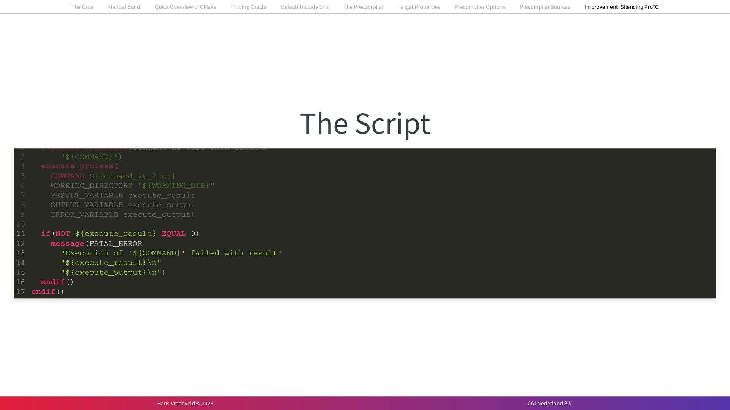Select 'Improvement: Silencing Pro*C' tab

621,7
